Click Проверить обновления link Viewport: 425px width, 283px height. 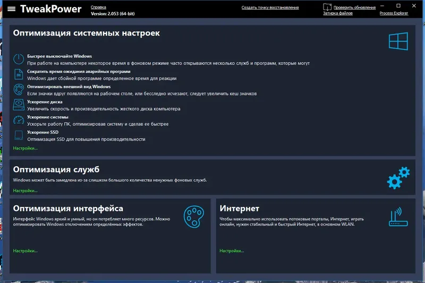click(354, 7)
